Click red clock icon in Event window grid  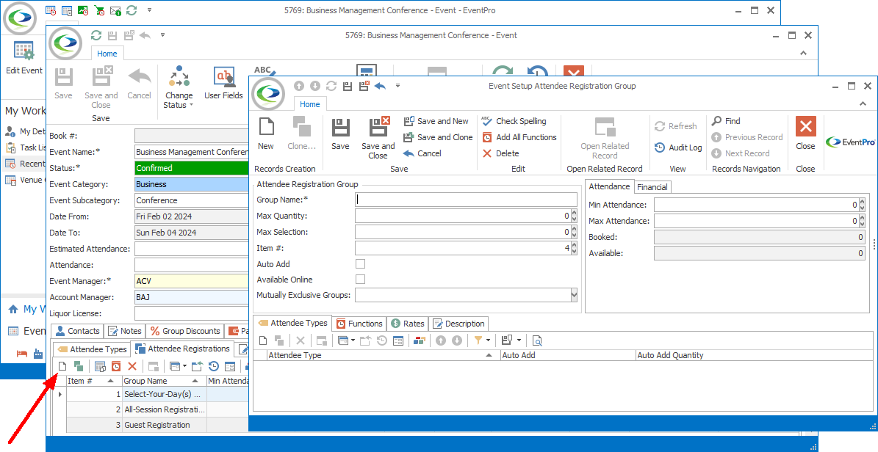pyautogui.click(x=116, y=366)
